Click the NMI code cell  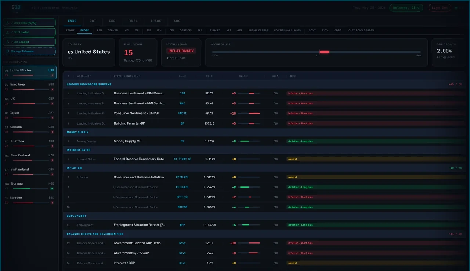[x=182, y=103]
